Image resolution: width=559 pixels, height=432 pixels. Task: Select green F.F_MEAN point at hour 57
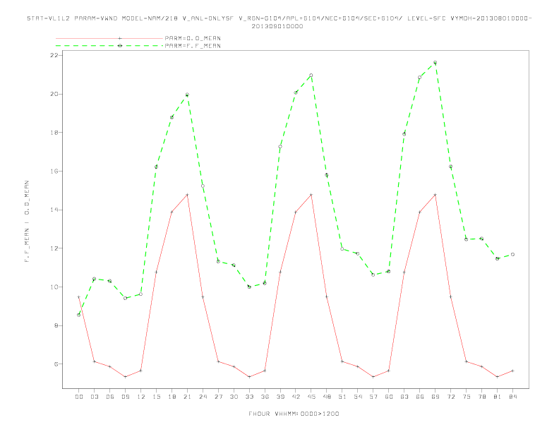coord(373,275)
